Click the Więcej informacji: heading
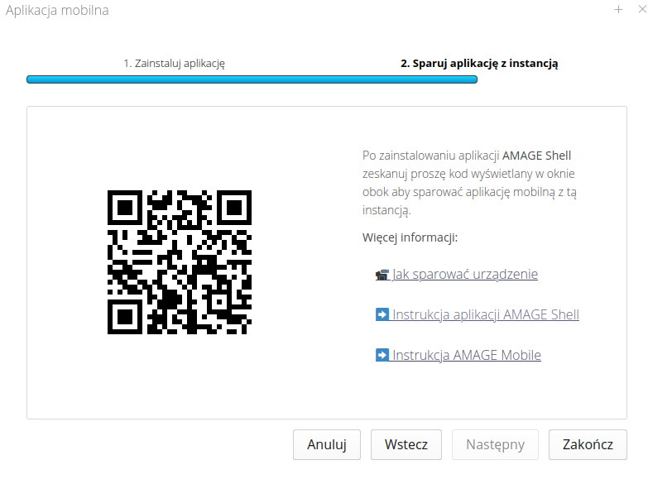This screenshot has height=484, width=648. point(410,237)
